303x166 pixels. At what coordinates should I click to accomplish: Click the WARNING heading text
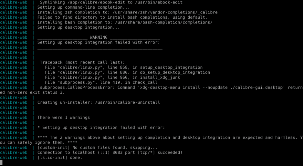[99, 37]
